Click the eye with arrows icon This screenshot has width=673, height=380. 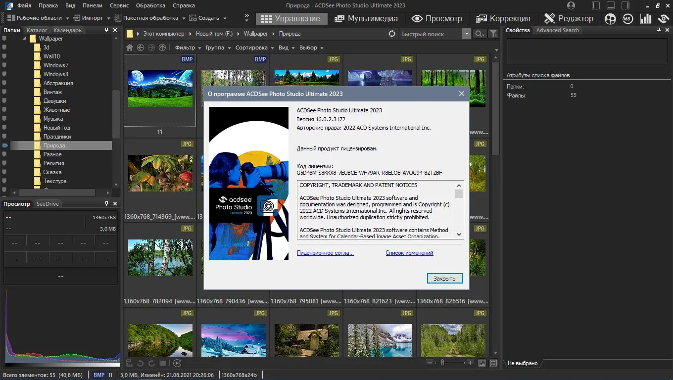pyautogui.click(x=664, y=19)
